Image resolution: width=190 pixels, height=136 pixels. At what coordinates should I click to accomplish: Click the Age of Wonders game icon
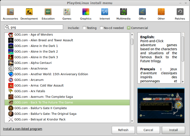11,35
